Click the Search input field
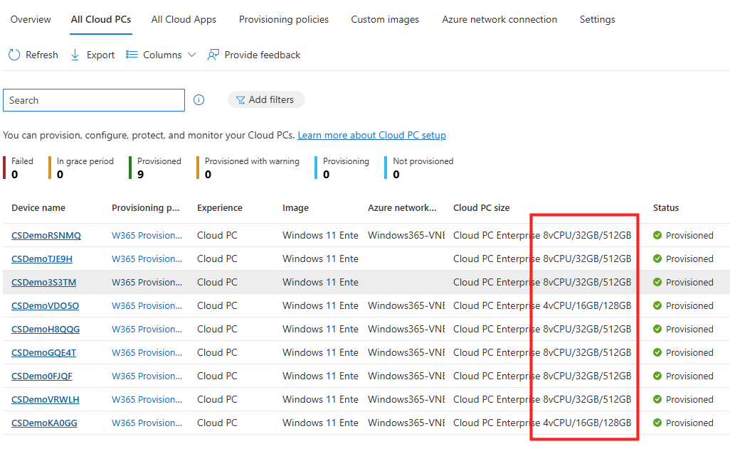The height and width of the screenshot is (451, 730). (93, 100)
